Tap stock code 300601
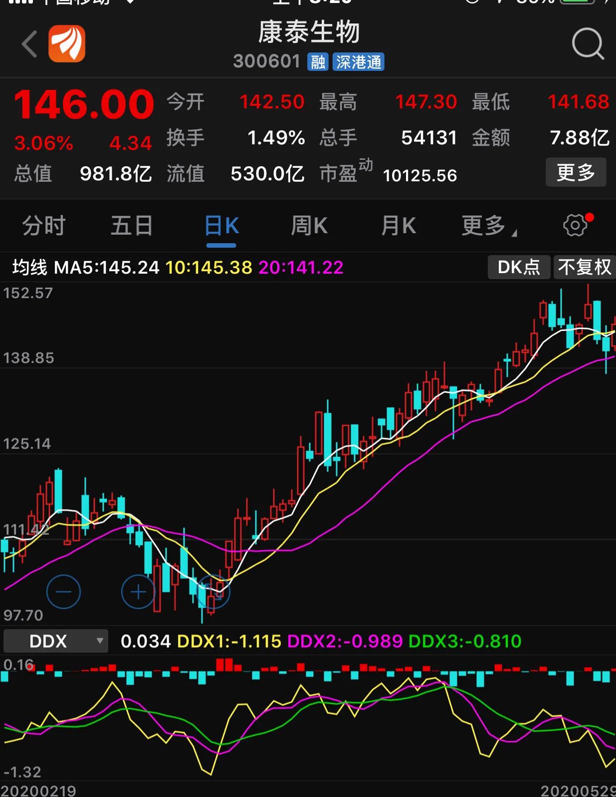The height and width of the screenshot is (797, 616). (267, 61)
